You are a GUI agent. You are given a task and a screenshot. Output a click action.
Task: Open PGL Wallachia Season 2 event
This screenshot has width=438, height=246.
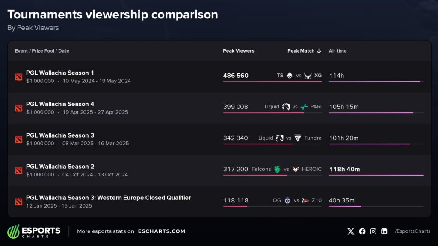click(x=60, y=167)
